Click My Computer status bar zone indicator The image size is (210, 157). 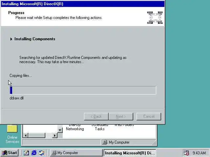click(x=128, y=142)
